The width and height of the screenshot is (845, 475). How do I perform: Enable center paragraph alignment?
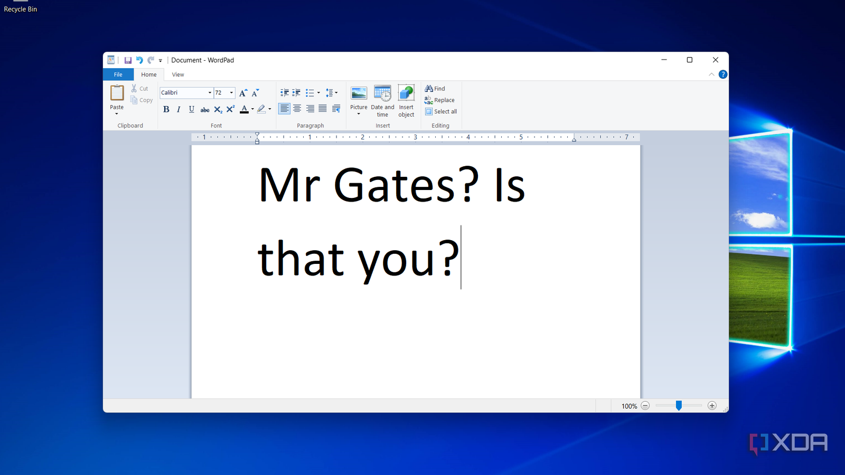297,109
